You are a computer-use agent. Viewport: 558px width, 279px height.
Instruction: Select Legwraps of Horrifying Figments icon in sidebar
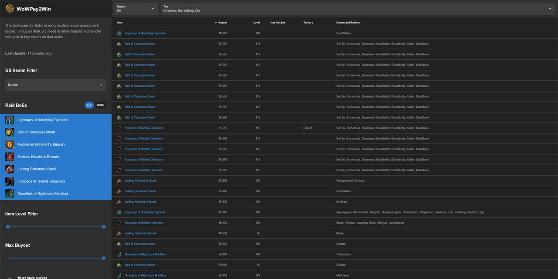point(10,120)
